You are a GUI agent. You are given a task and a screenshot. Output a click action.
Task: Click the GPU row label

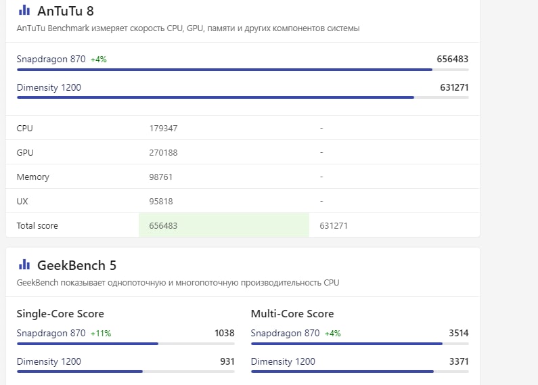pos(25,153)
